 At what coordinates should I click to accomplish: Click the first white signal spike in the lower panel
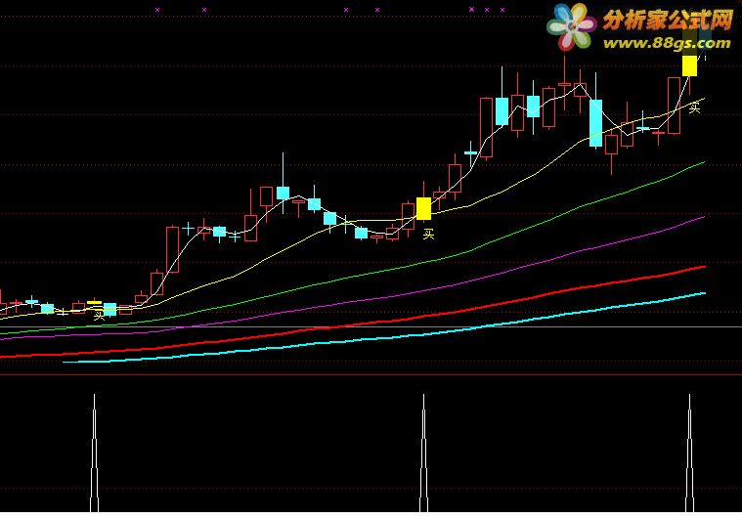point(94,453)
